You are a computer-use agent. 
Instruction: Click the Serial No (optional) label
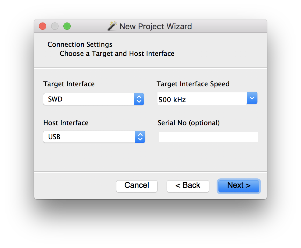189,123
